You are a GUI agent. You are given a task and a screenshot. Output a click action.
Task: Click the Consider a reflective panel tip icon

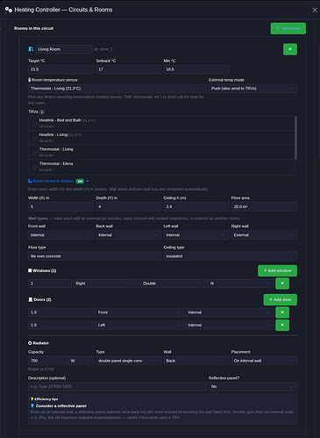click(32, 406)
